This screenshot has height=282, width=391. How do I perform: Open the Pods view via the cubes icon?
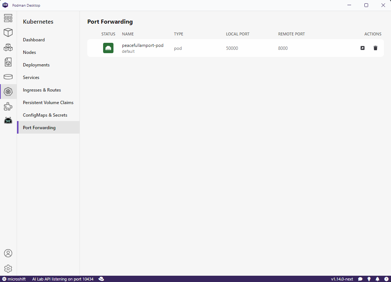pos(8,47)
